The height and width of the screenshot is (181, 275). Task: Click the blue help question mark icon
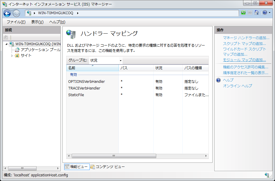[265, 13]
